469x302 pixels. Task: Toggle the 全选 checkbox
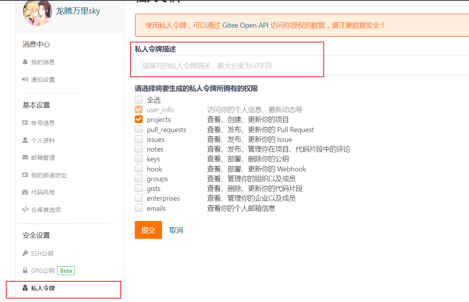tap(139, 100)
